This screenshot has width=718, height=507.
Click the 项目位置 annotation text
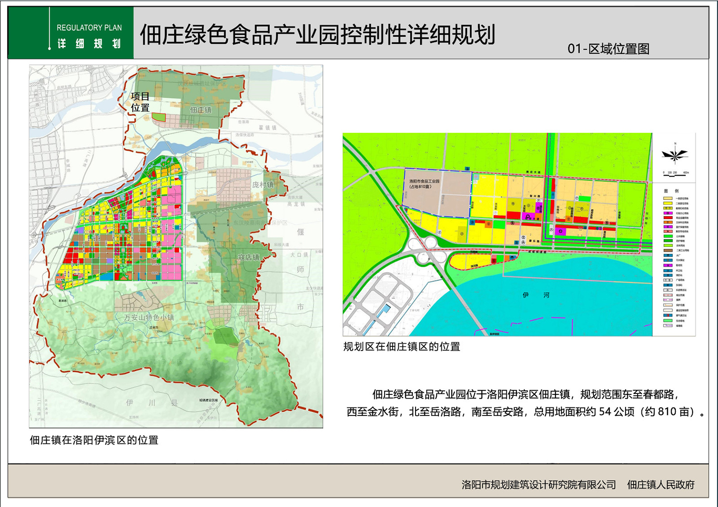click(140, 102)
